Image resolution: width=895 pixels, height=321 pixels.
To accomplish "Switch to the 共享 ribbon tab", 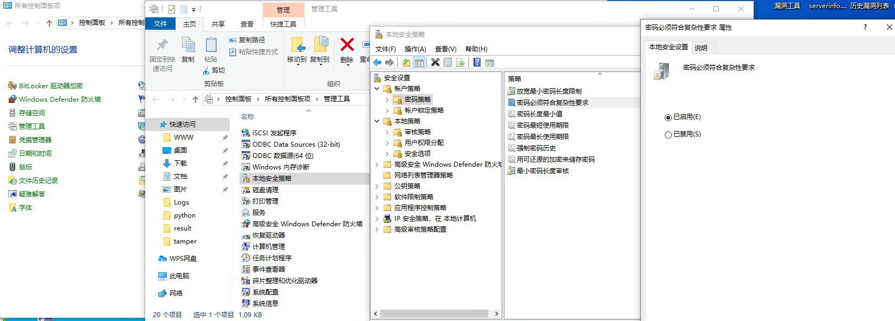I will 218,24.
